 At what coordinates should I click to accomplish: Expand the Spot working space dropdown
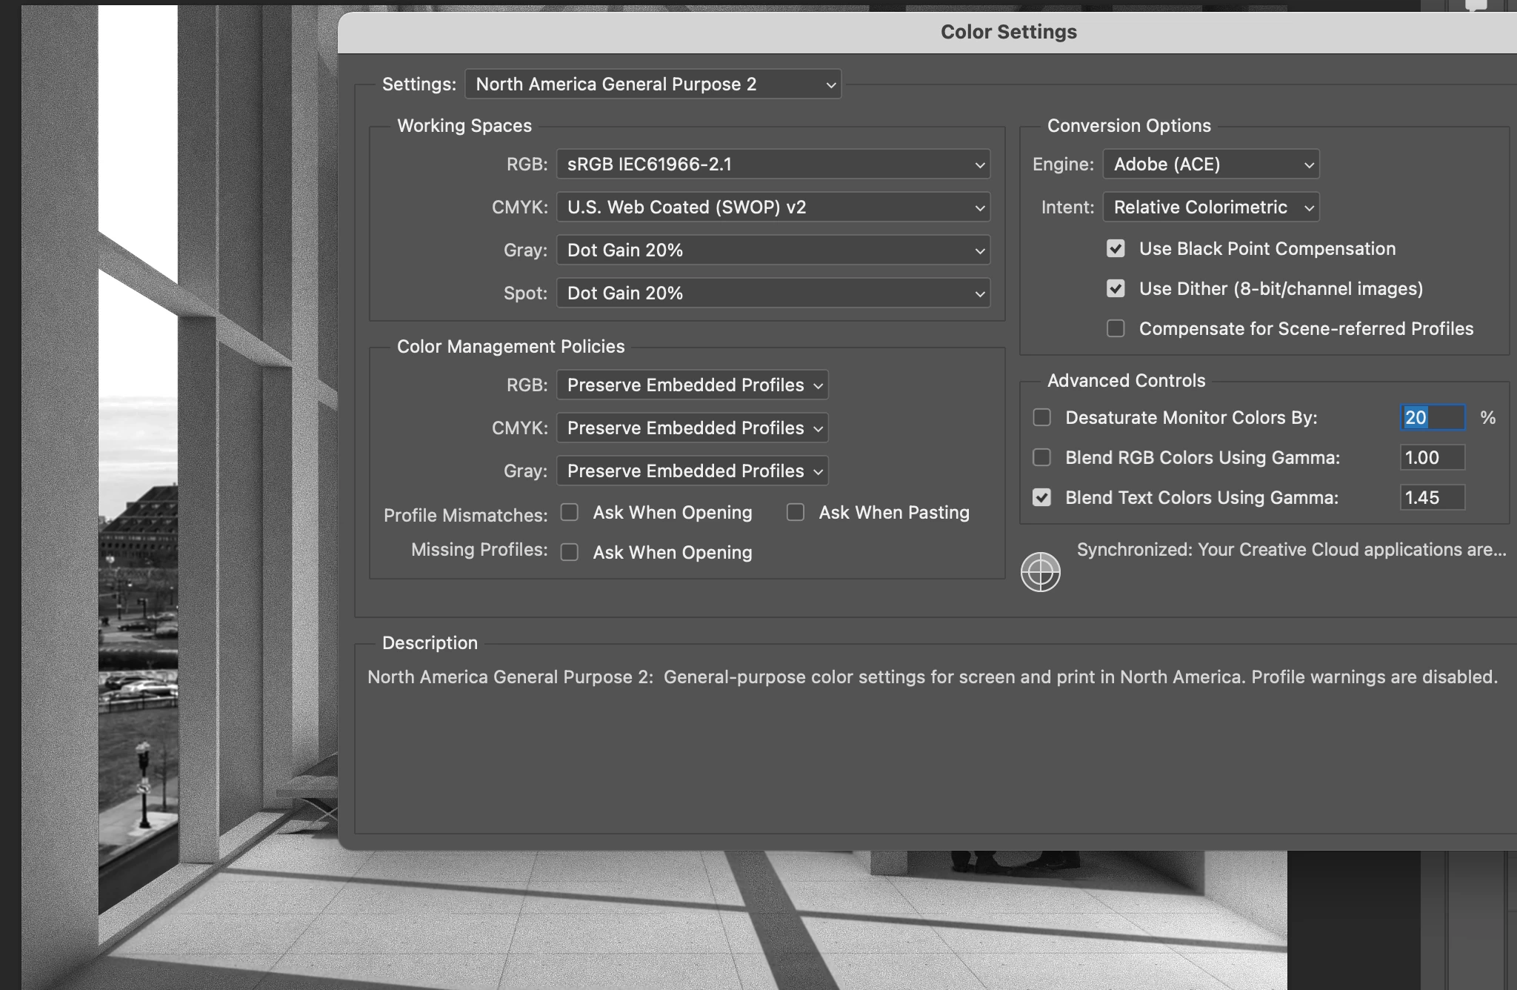coord(773,293)
